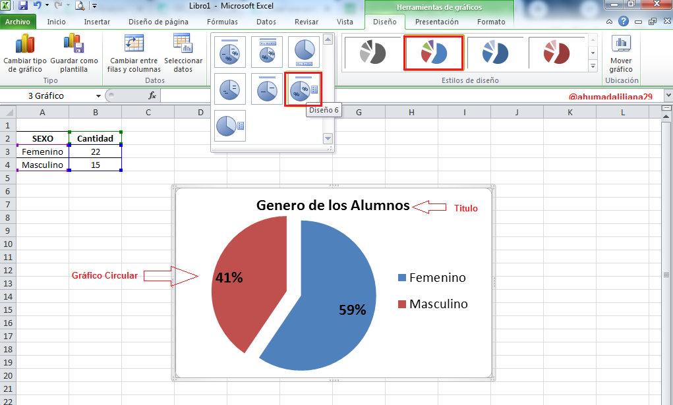Switch to Inicio ribbon tab

(x=56, y=22)
